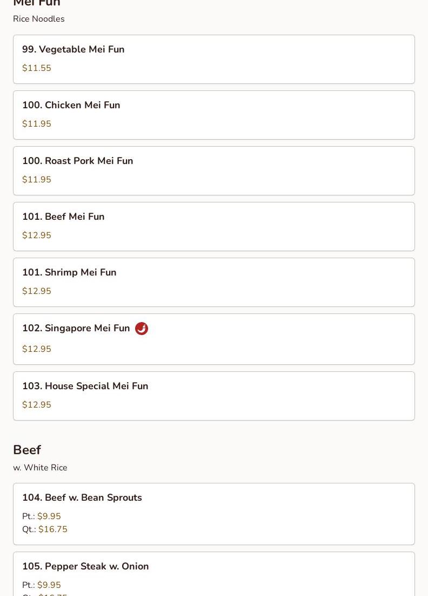
Task: Select 100. Chicken Mei Fun card
Action: tap(71, 106)
